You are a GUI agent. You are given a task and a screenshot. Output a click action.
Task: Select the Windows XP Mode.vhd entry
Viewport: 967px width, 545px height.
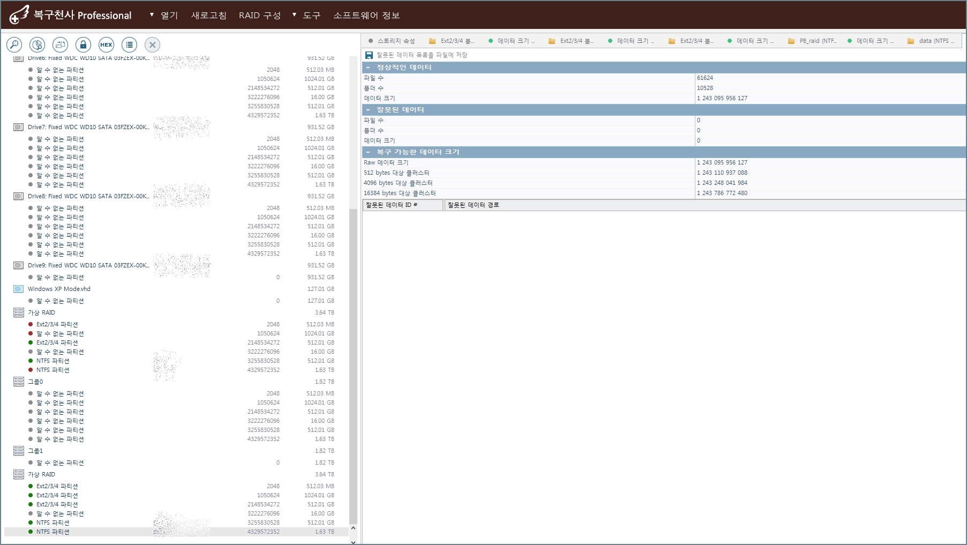click(x=59, y=288)
